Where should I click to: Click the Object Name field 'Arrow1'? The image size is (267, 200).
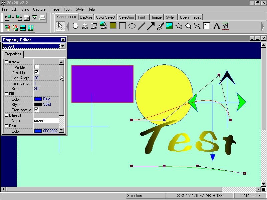46,121
